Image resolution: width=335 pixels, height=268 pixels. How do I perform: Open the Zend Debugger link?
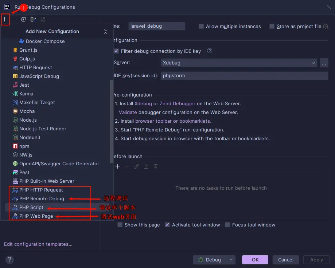point(177,104)
